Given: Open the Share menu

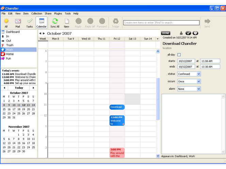Looking at the screenshot, I should pos(48,14).
